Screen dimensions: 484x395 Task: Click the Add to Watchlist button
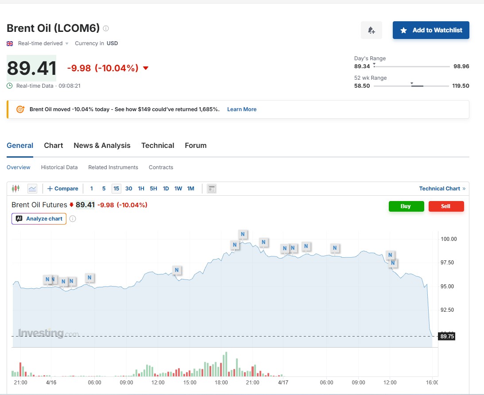pos(430,30)
